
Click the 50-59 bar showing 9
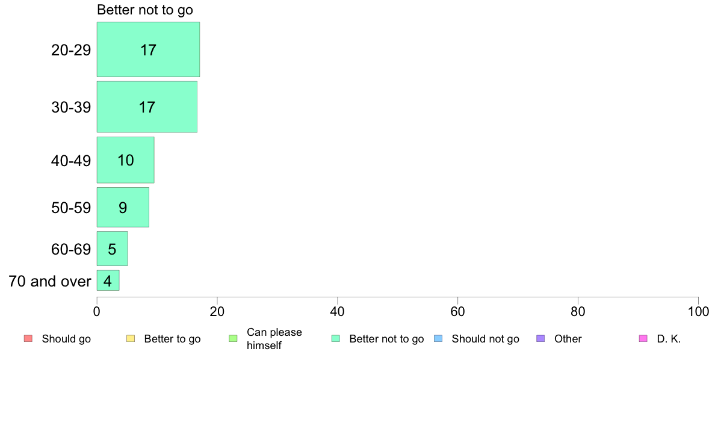123,207
